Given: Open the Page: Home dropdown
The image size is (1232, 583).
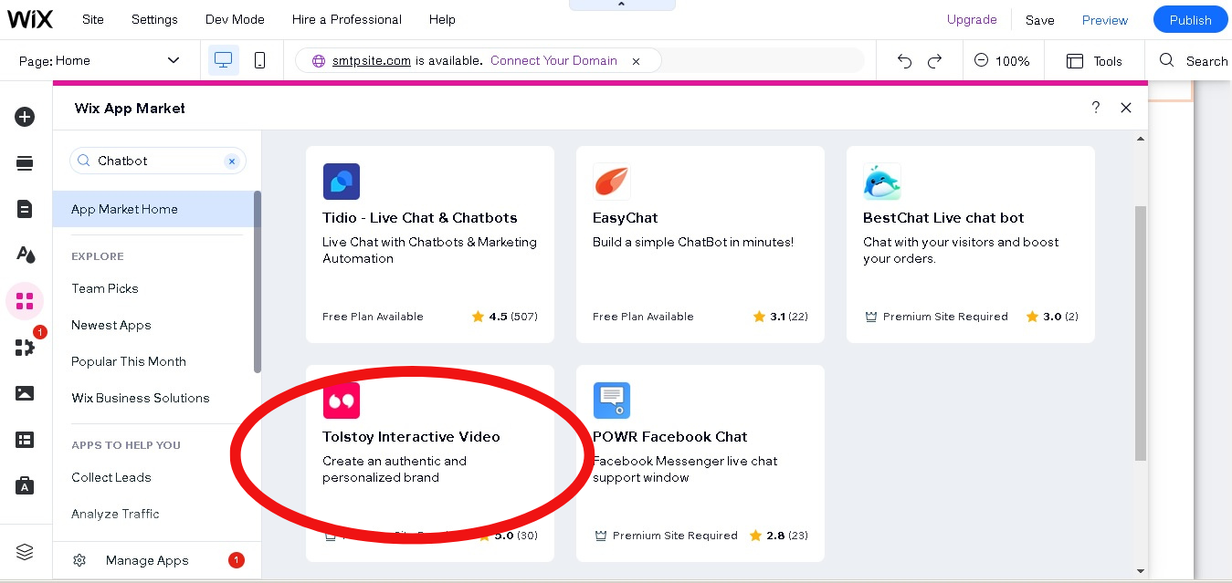Looking at the screenshot, I should tap(100, 60).
